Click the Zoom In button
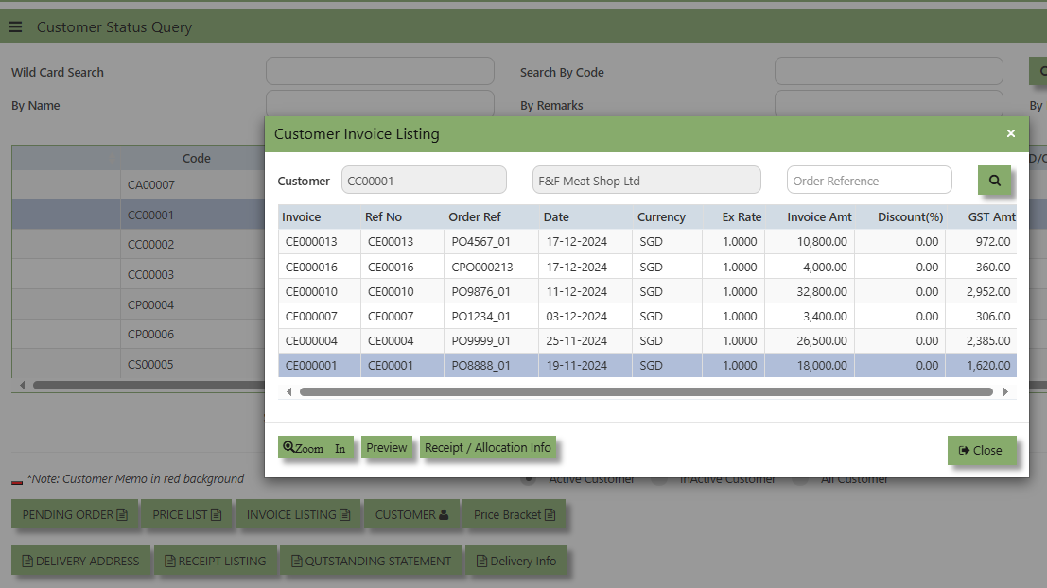This screenshot has width=1047, height=588. [315, 448]
